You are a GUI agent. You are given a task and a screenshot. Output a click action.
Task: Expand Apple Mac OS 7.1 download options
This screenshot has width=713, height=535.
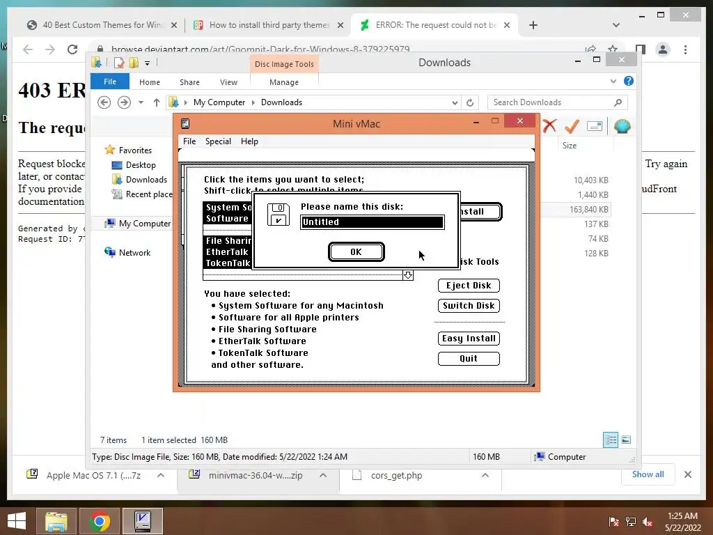click(x=161, y=475)
